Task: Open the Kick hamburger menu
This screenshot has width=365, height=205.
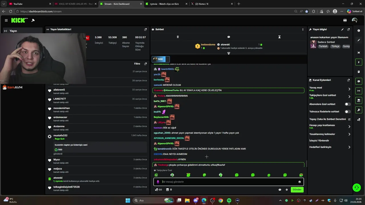Action: click(6, 20)
